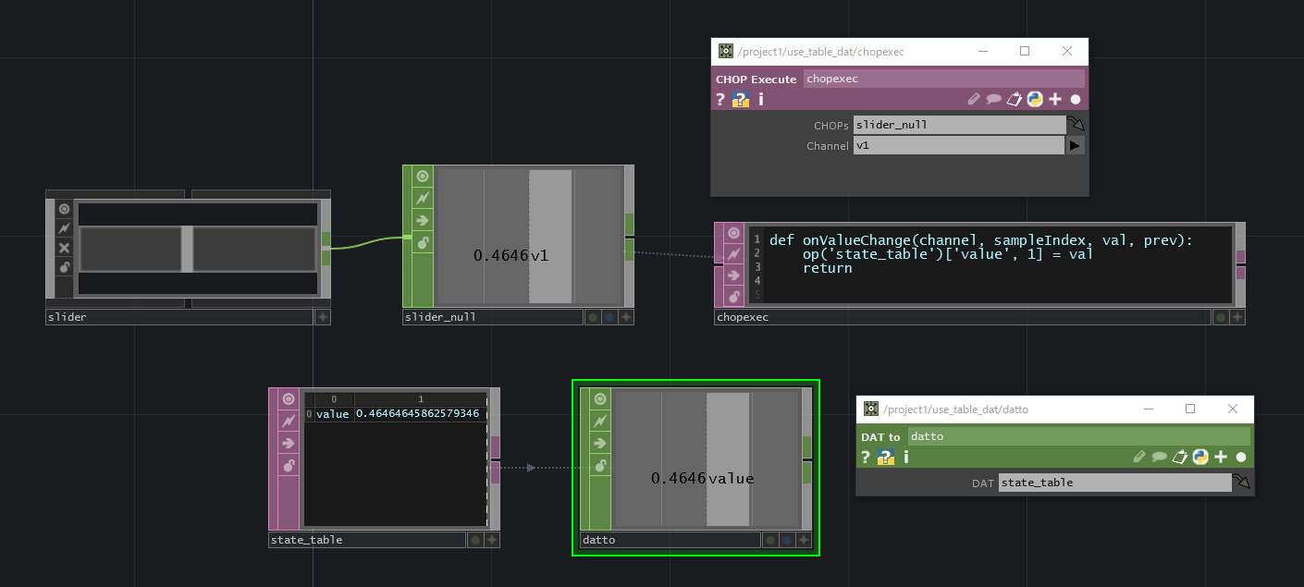Open the comment bubble icon on the chopexec dialog
The height and width of the screenshot is (587, 1304).
994,99
